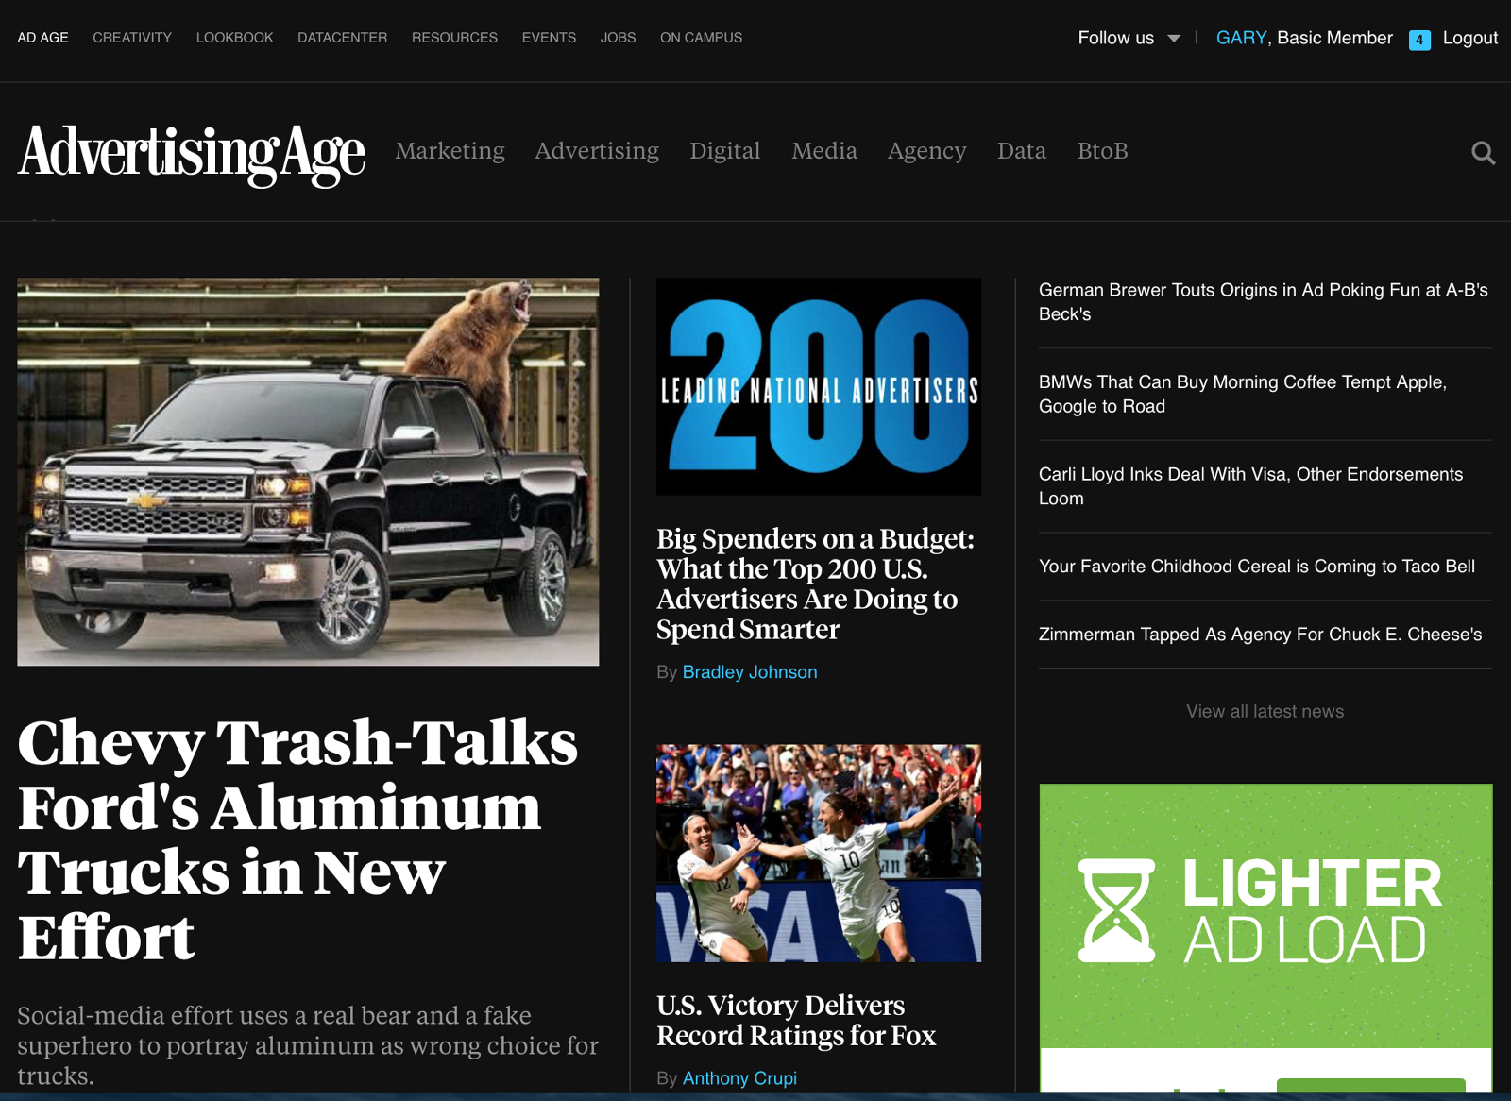1511x1101 pixels.
Task: Open German Brewer Touts Origins news item
Action: coord(1264,302)
